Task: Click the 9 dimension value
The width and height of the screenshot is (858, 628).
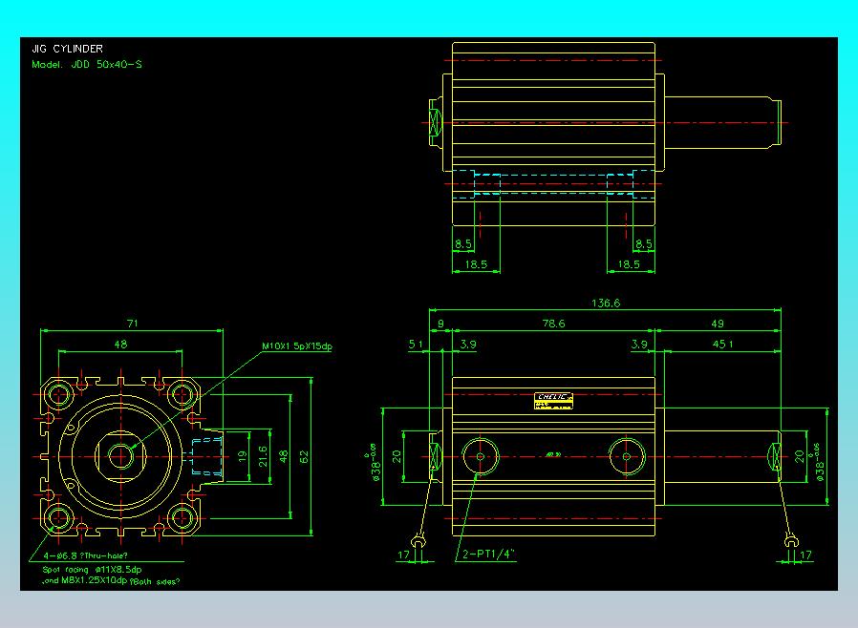Action: (x=441, y=324)
